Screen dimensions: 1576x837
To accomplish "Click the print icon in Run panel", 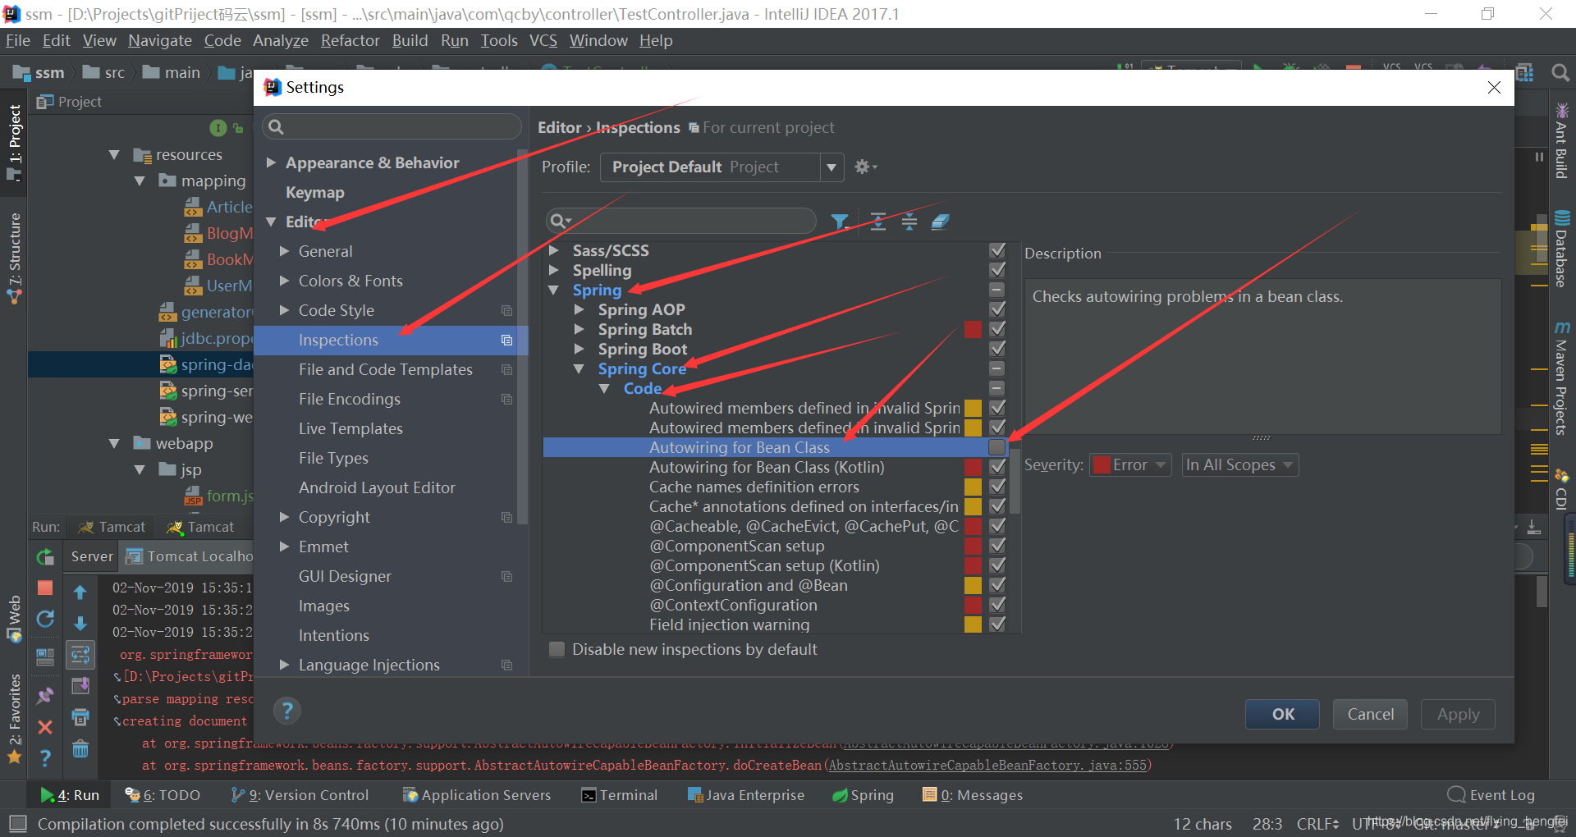I will click(80, 717).
